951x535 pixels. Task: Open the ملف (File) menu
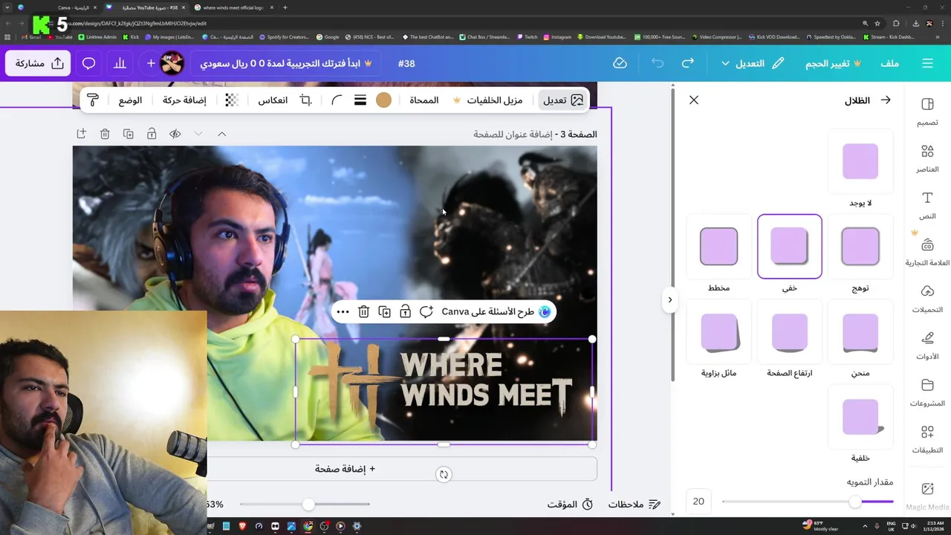[889, 63]
